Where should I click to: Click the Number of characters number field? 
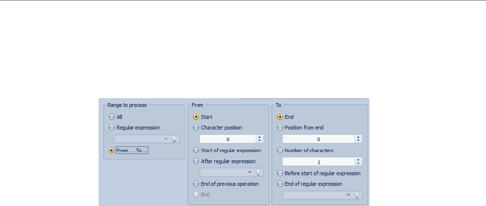(x=318, y=162)
